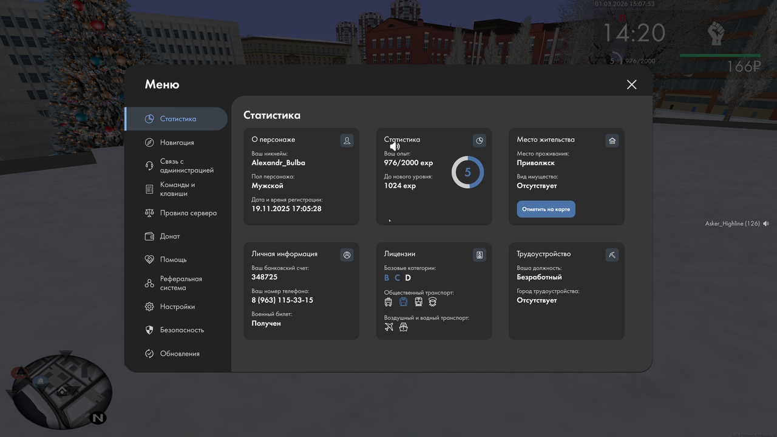Click the 976/2000 exp value in card
This screenshot has height=437, width=777.
tap(409, 163)
